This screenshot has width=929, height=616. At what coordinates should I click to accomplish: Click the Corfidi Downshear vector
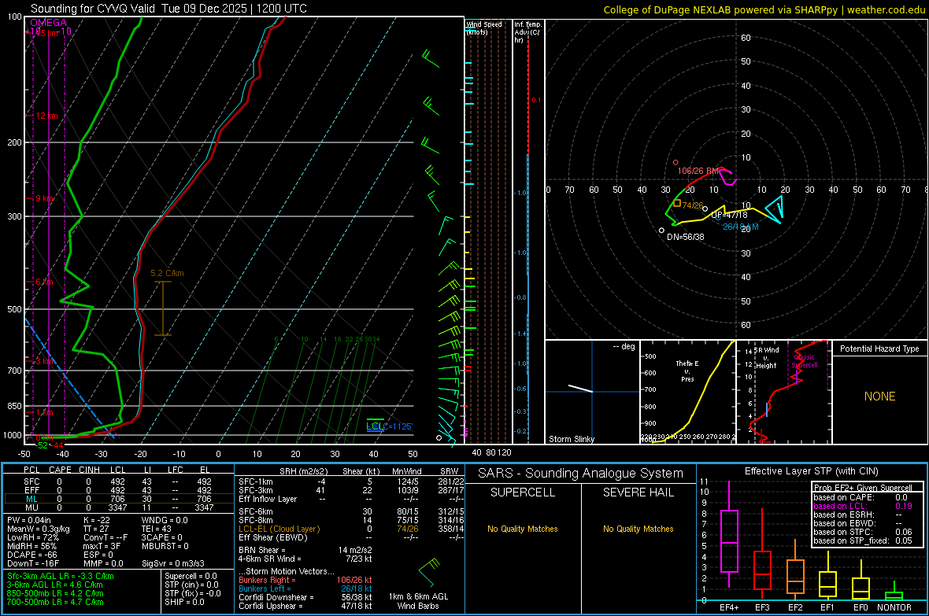(305, 597)
